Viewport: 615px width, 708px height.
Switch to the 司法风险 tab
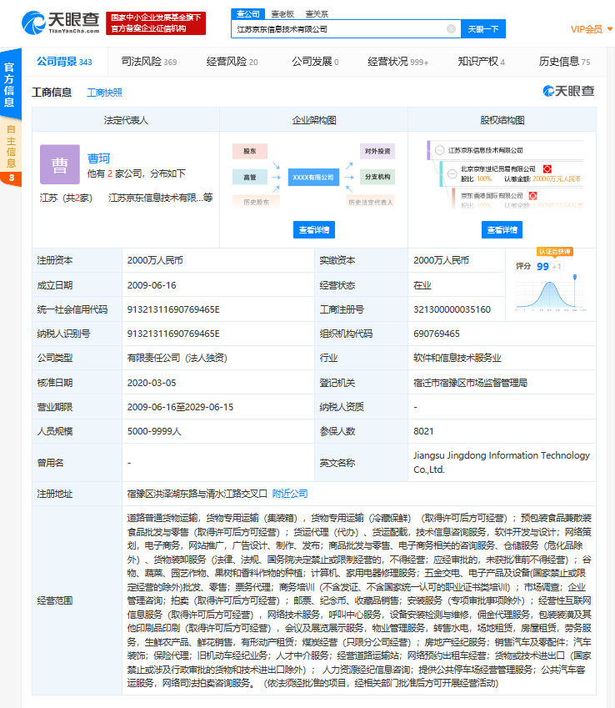pos(148,62)
